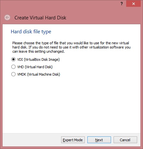
Task: Go back using the wizard's back arrow
Action: tap(7, 17)
